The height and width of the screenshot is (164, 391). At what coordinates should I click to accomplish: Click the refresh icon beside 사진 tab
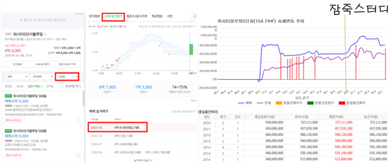[195, 17]
